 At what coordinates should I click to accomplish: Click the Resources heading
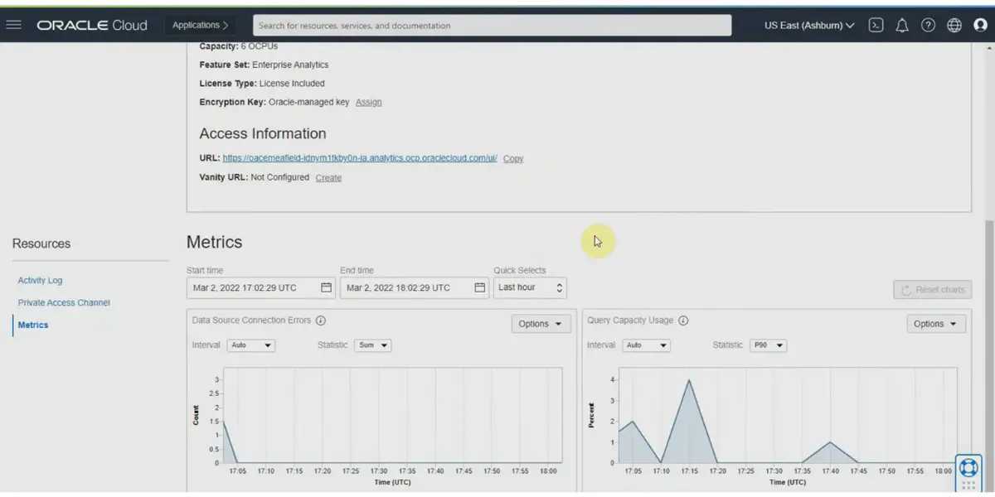(41, 244)
